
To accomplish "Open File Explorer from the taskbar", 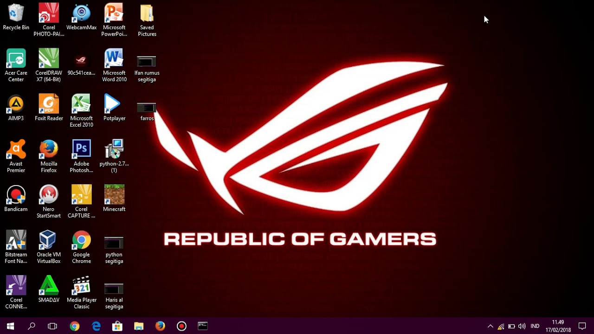I will pyautogui.click(x=139, y=326).
